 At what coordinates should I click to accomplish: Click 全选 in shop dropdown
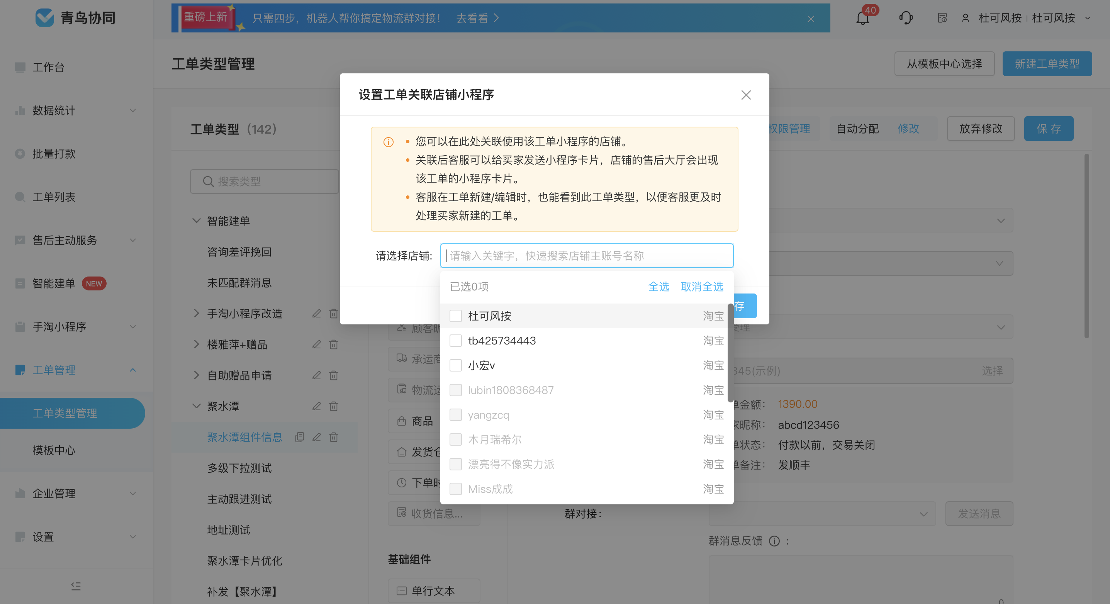pos(659,287)
